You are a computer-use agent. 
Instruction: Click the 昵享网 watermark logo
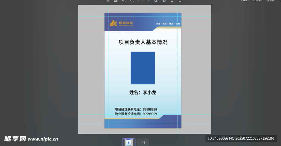click(15, 139)
